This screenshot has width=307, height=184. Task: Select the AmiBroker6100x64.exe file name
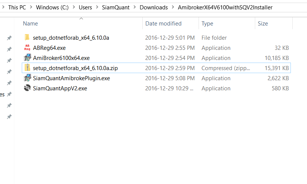[61, 58]
